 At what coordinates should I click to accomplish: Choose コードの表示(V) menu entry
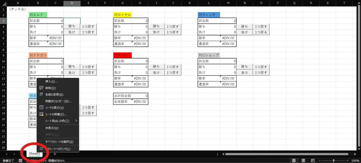pyautogui.click(x=58, y=108)
